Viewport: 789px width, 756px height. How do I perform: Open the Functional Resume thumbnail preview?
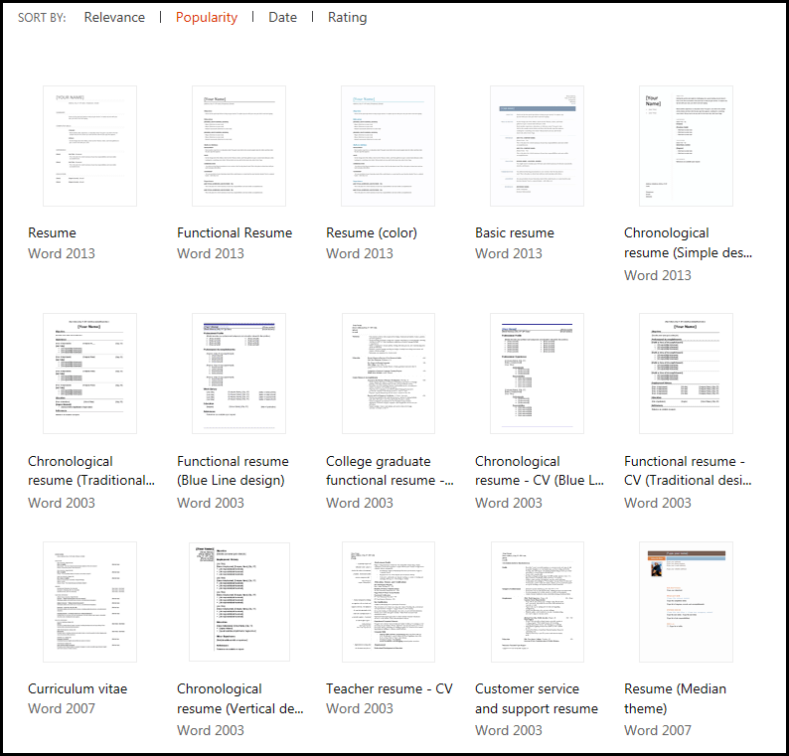239,146
